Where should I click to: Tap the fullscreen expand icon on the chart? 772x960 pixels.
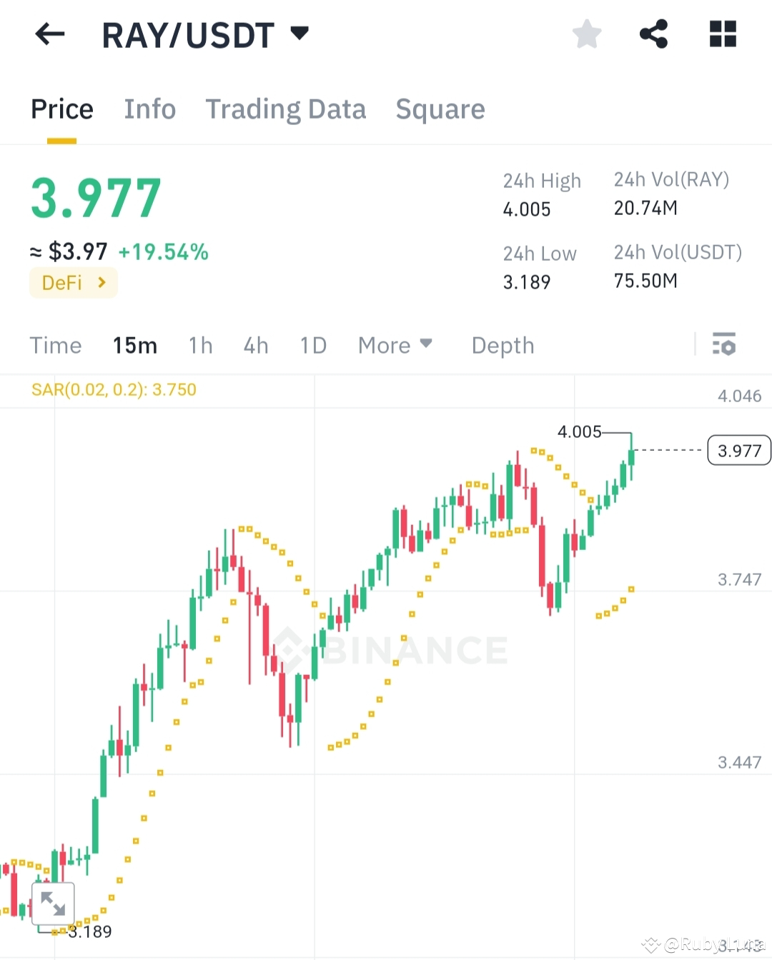53,902
